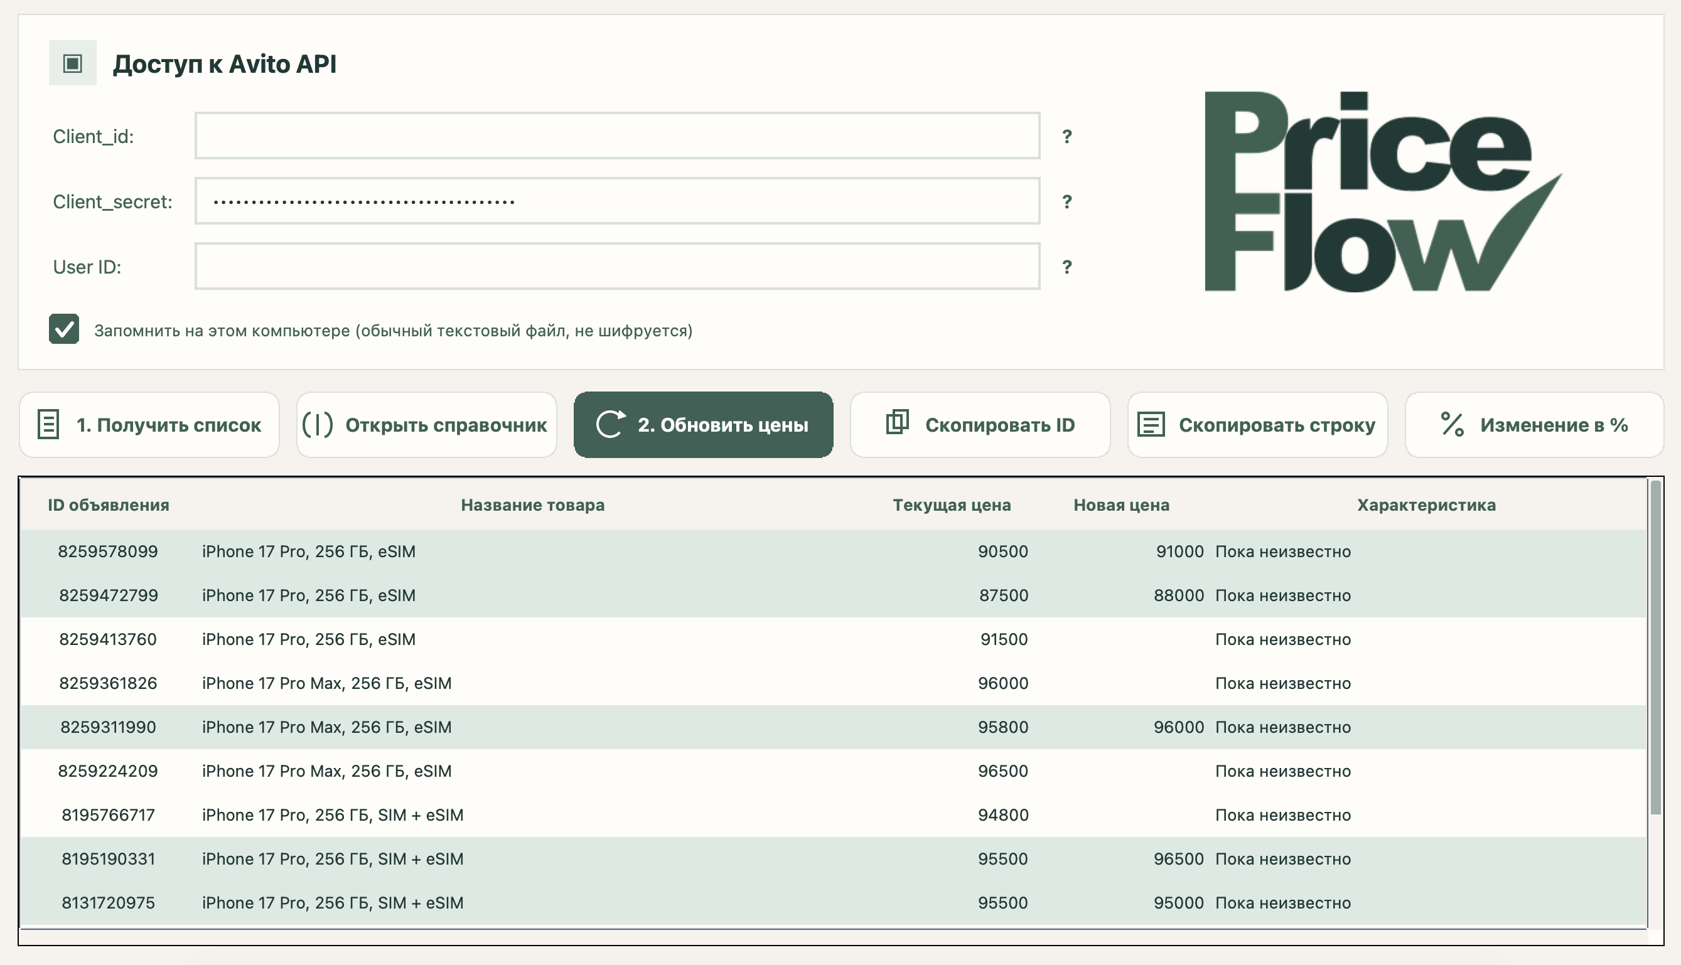Click new price 96500
The image size is (1681, 965).
click(x=1179, y=859)
